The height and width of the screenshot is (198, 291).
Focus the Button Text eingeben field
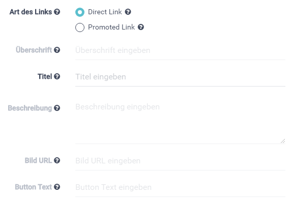coord(180,187)
